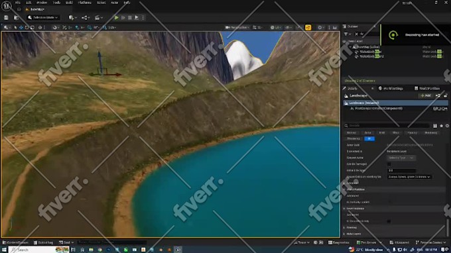
Task: Click the viewport layout icon
Action: click(335, 28)
